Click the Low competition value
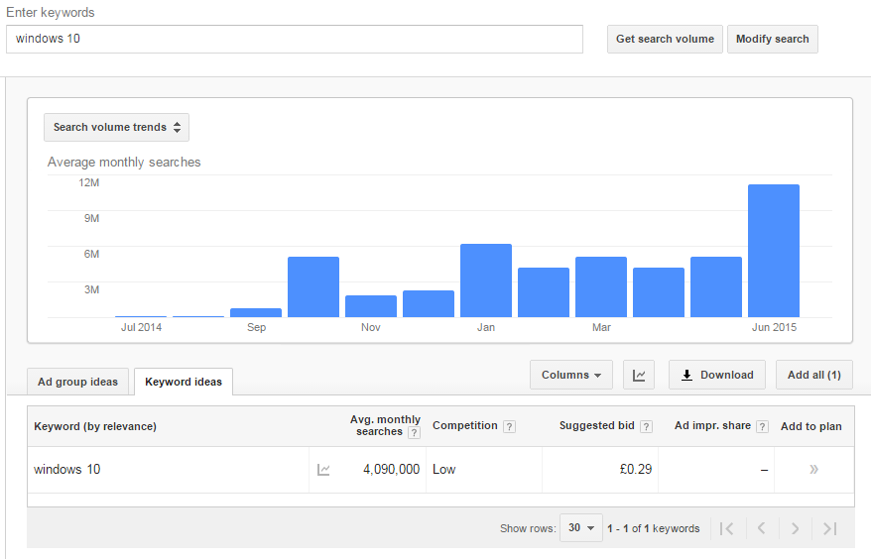Viewport: 871px width, 559px height. pos(443,470)
